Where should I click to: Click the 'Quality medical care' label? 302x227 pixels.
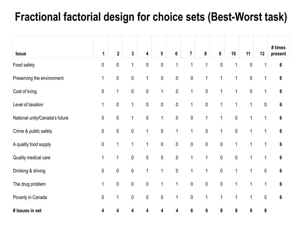pyautogui.click(x=32, y=158)
